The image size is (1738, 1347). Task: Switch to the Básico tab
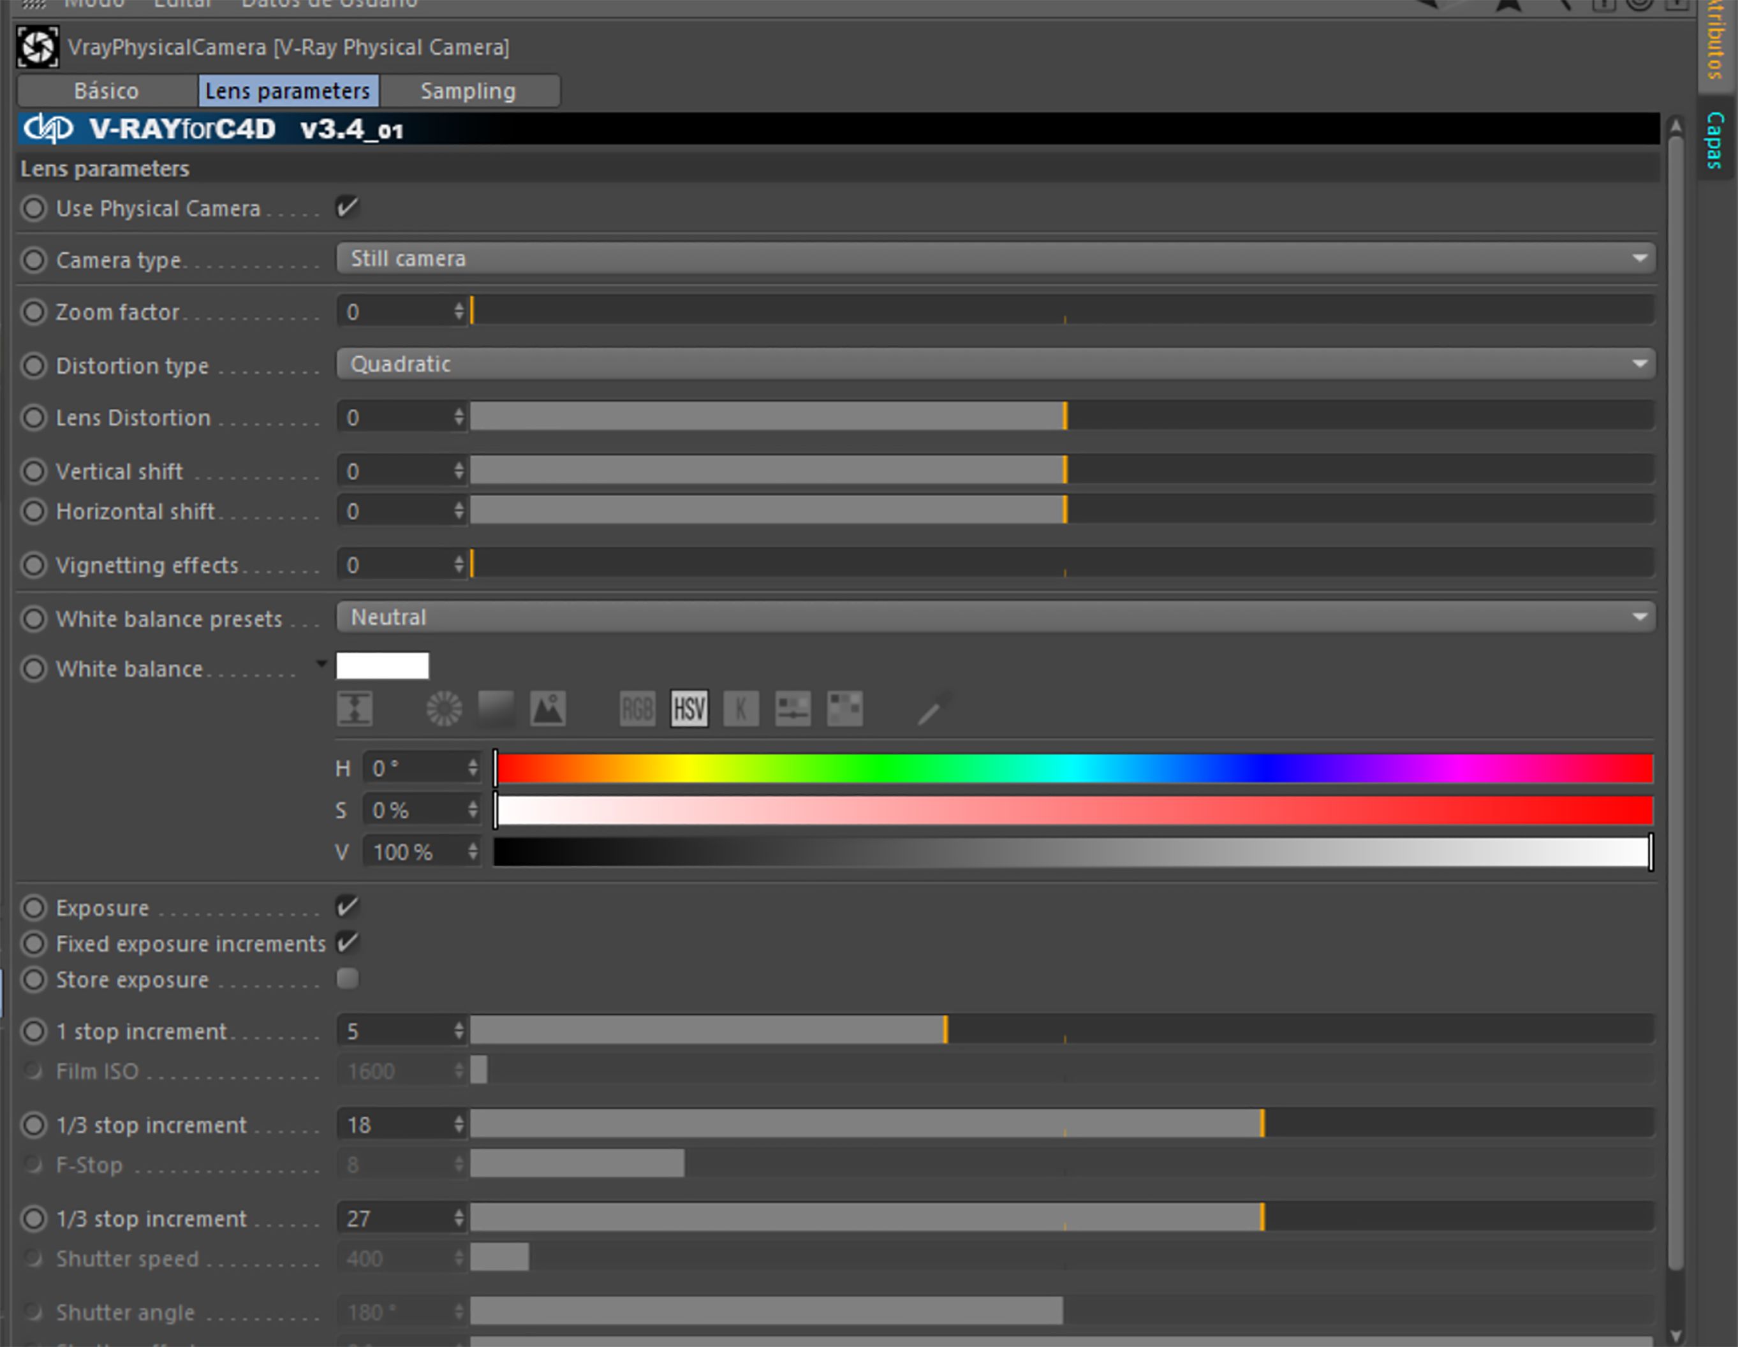point(107,91)
